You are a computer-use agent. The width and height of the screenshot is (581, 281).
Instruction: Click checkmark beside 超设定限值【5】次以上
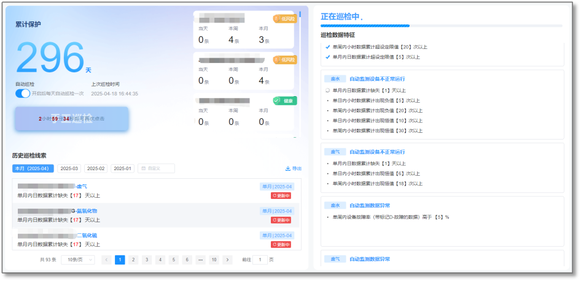pos(327,57)
